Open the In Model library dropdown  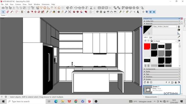tap(165, 41)
